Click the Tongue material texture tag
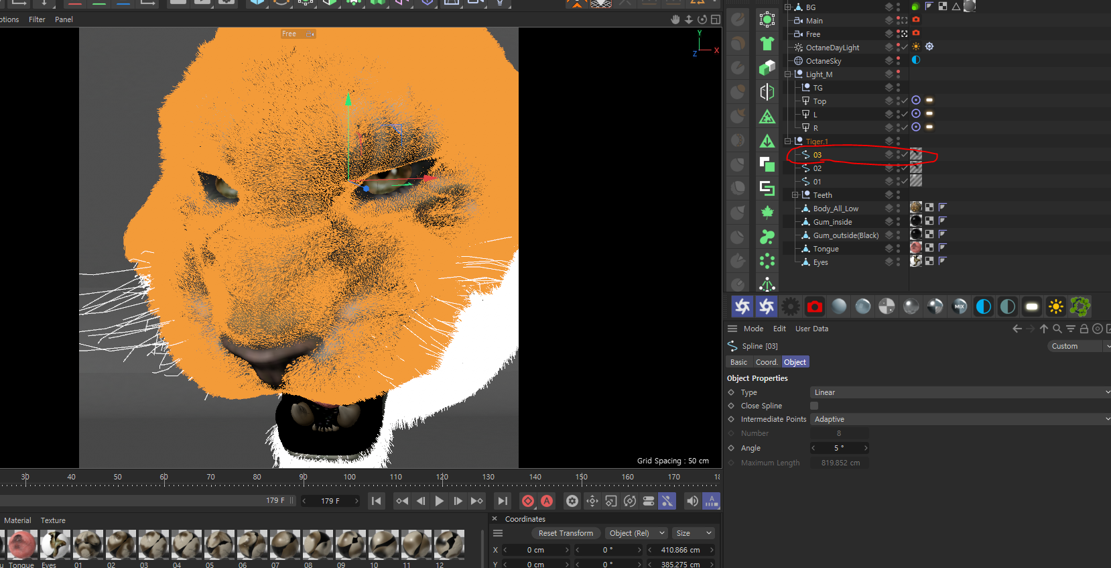The image size is (1111, 568). point(916,247)
